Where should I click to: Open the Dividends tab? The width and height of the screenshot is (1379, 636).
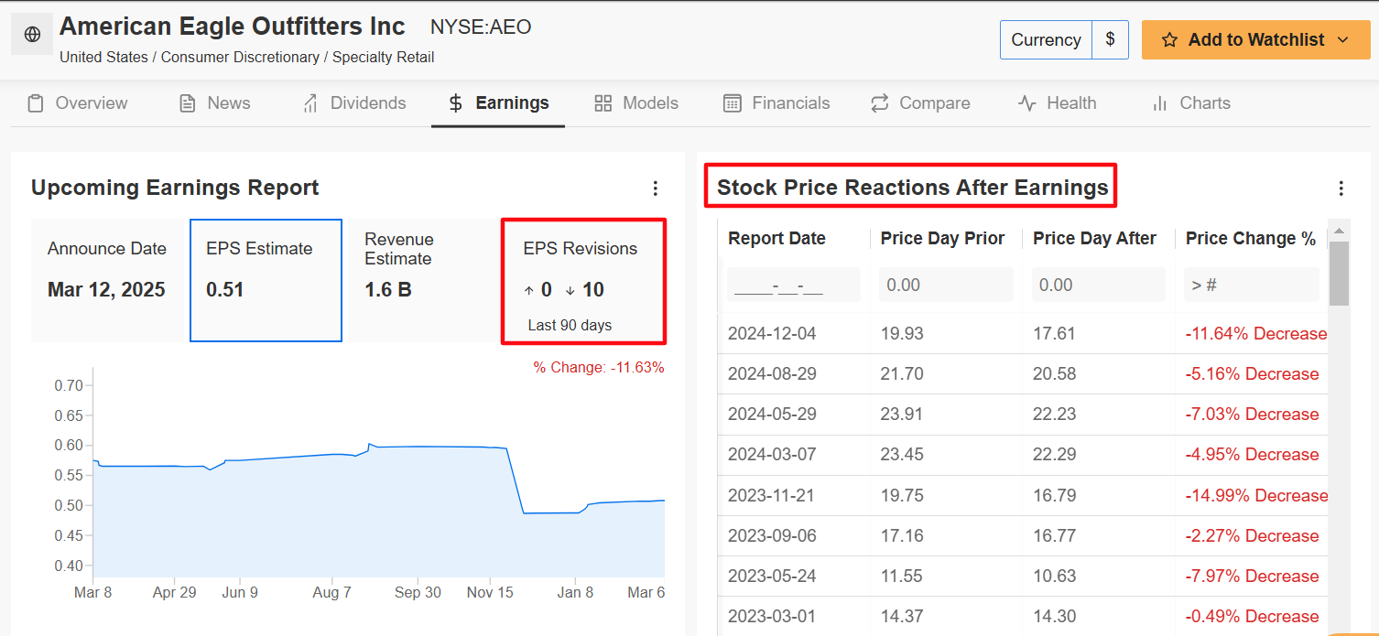(353, 103)
